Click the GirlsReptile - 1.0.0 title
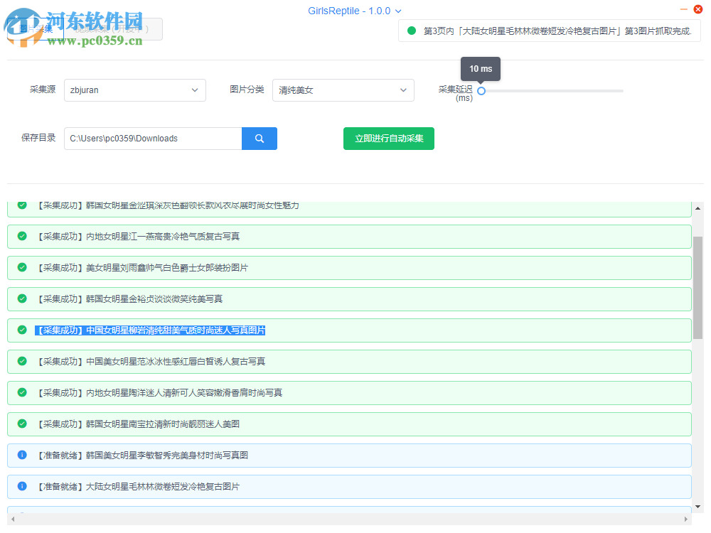Screen dimensions: 711x533 tap(348, 11)
